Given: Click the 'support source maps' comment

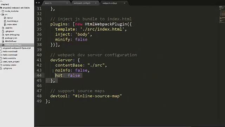Looking at the screenshot, I should (x=77, y=91).
